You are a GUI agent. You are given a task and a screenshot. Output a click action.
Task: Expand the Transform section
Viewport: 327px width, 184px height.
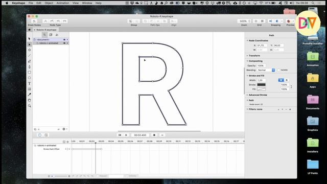pyautogui.click(x=247, y=56)
